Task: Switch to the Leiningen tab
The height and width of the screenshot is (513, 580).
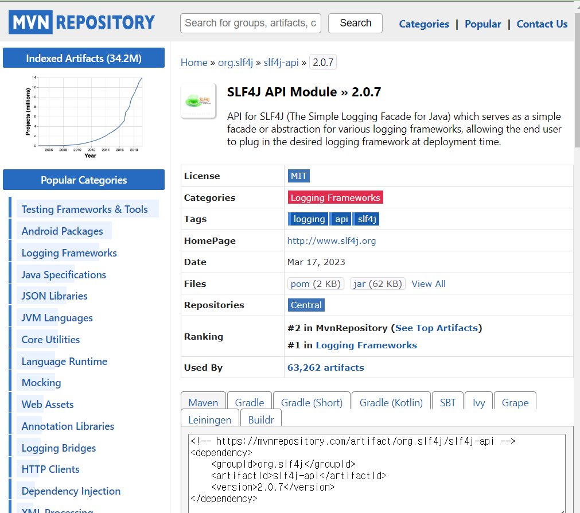Action: [210, 419]
